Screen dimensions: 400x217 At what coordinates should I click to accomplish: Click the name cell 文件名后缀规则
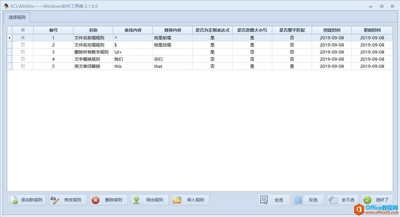pos(93,45)
